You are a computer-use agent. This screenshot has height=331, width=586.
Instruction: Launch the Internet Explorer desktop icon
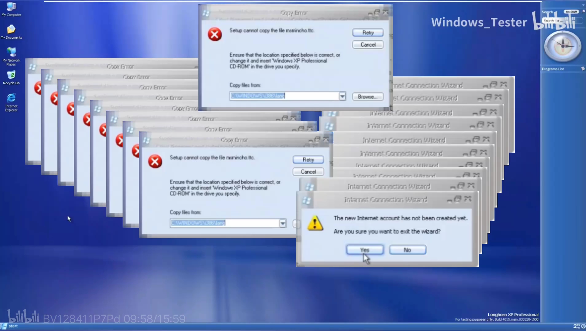11,102
